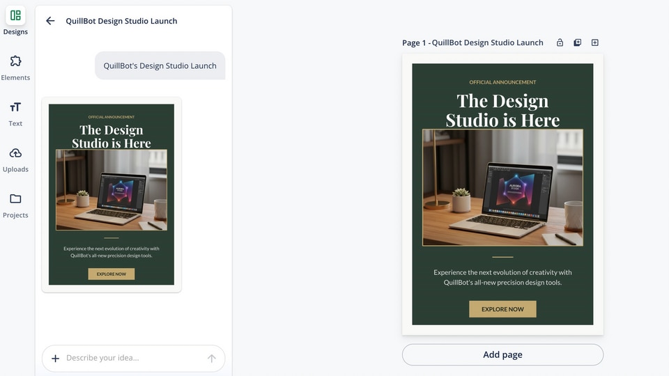The image size is (669, 376).
Task: Open the Projects folder panel
Action: (15, 205)
